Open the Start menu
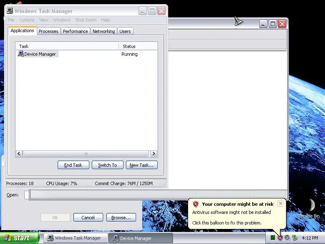The width and height of the screenshot is (325, 244). tap(19, 238)
